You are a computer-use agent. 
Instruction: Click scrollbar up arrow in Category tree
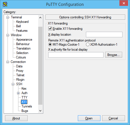(40, 18)
